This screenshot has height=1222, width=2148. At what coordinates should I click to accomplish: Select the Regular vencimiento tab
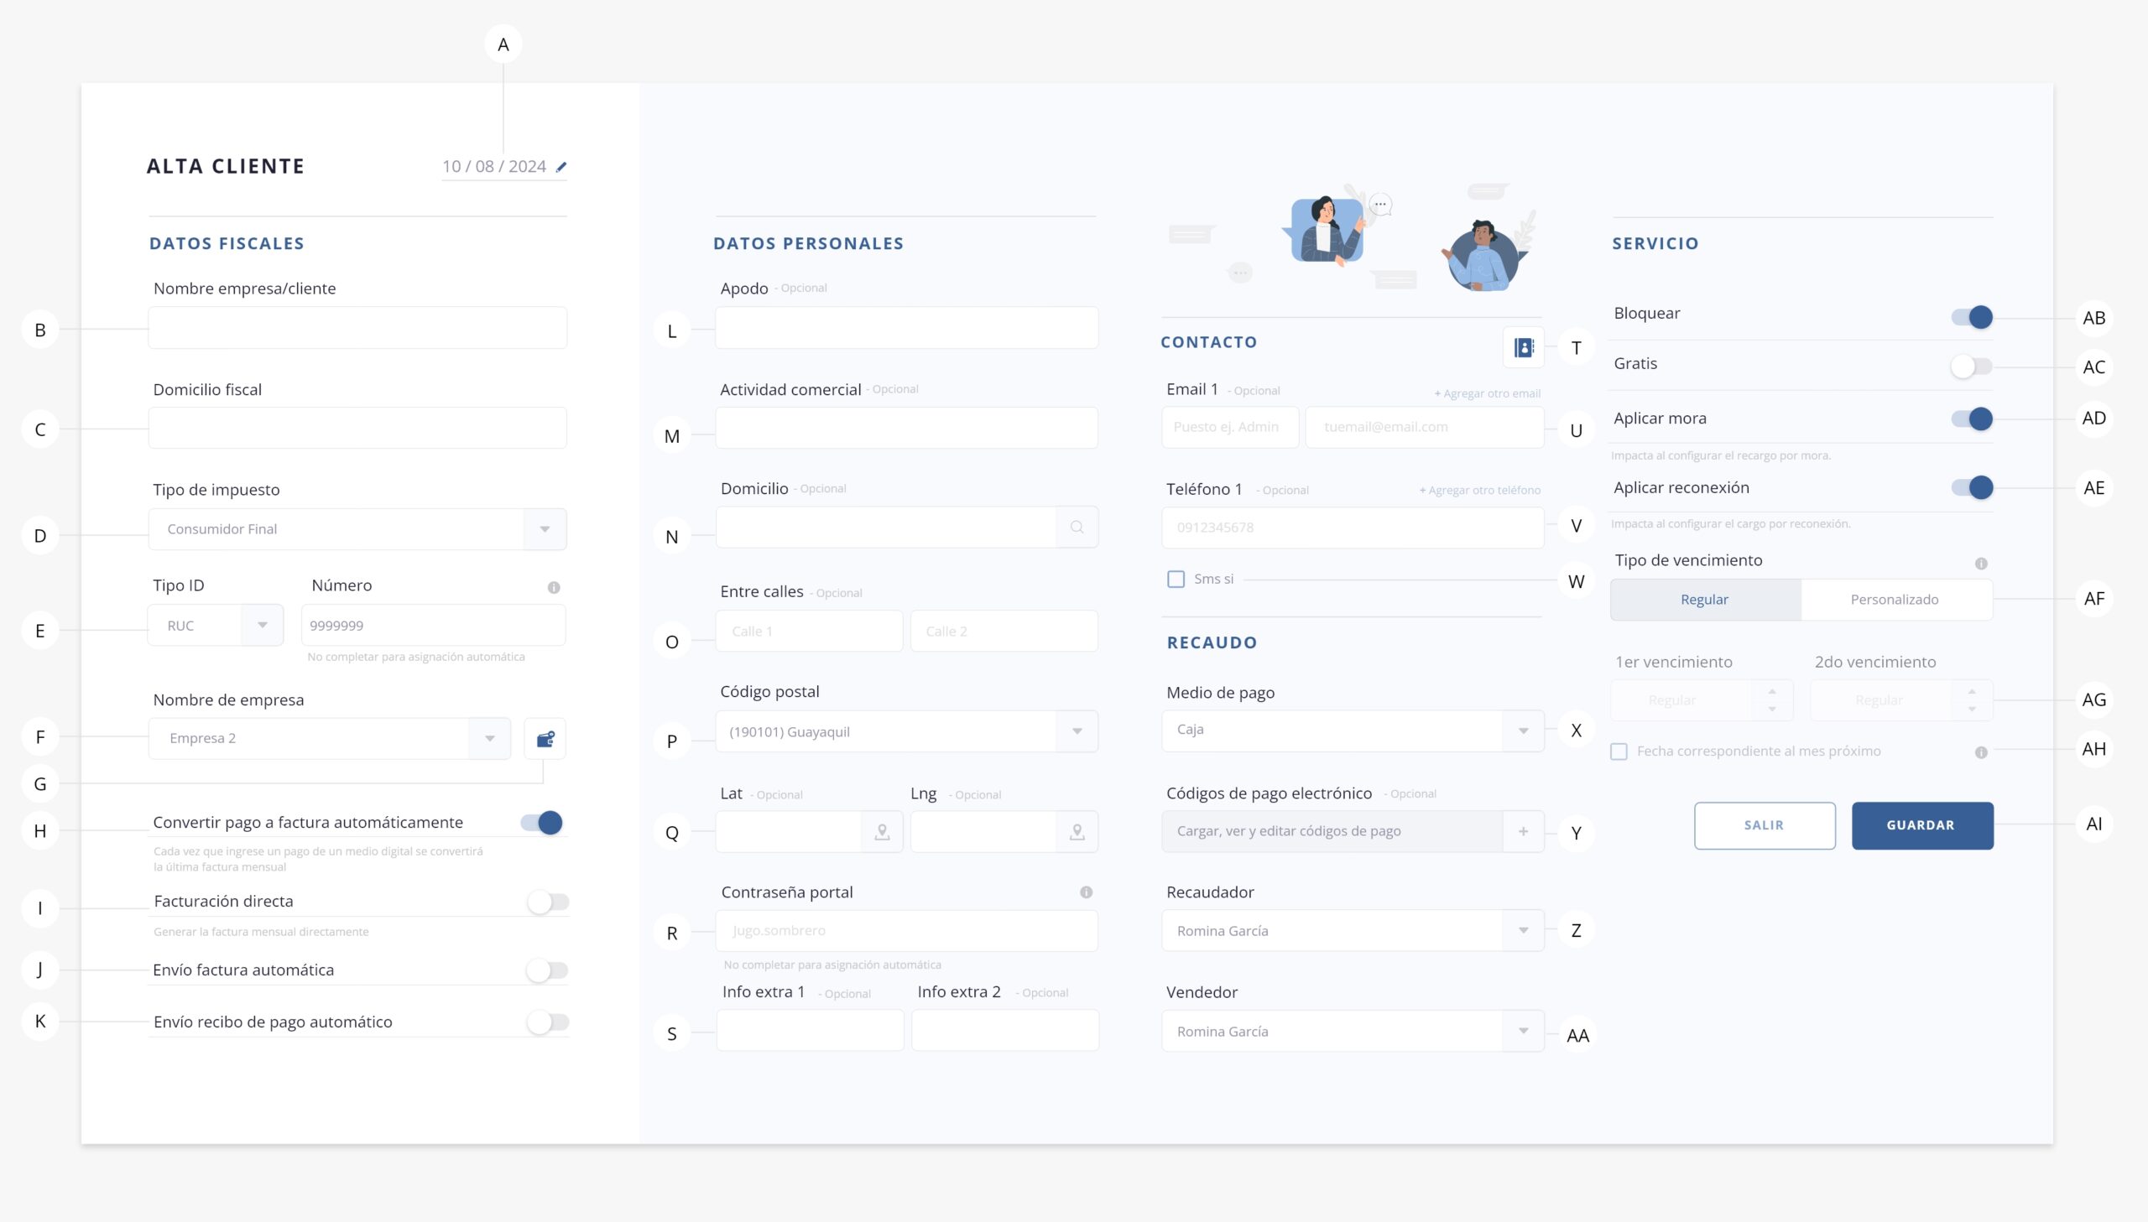point(1704,599)
